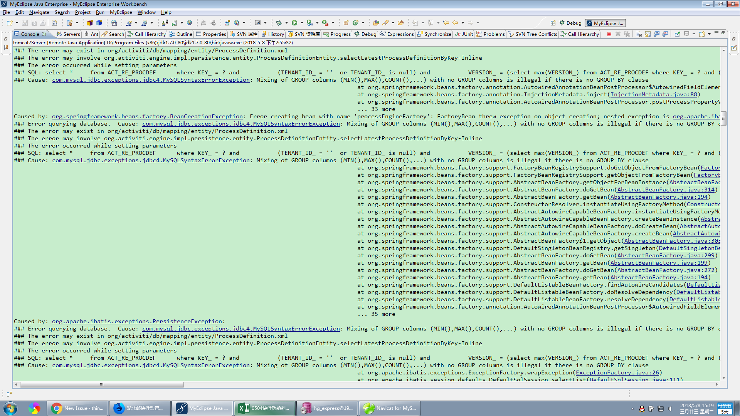
Task: Expand Back history dropdown arrow
Action: pos(462,23)
